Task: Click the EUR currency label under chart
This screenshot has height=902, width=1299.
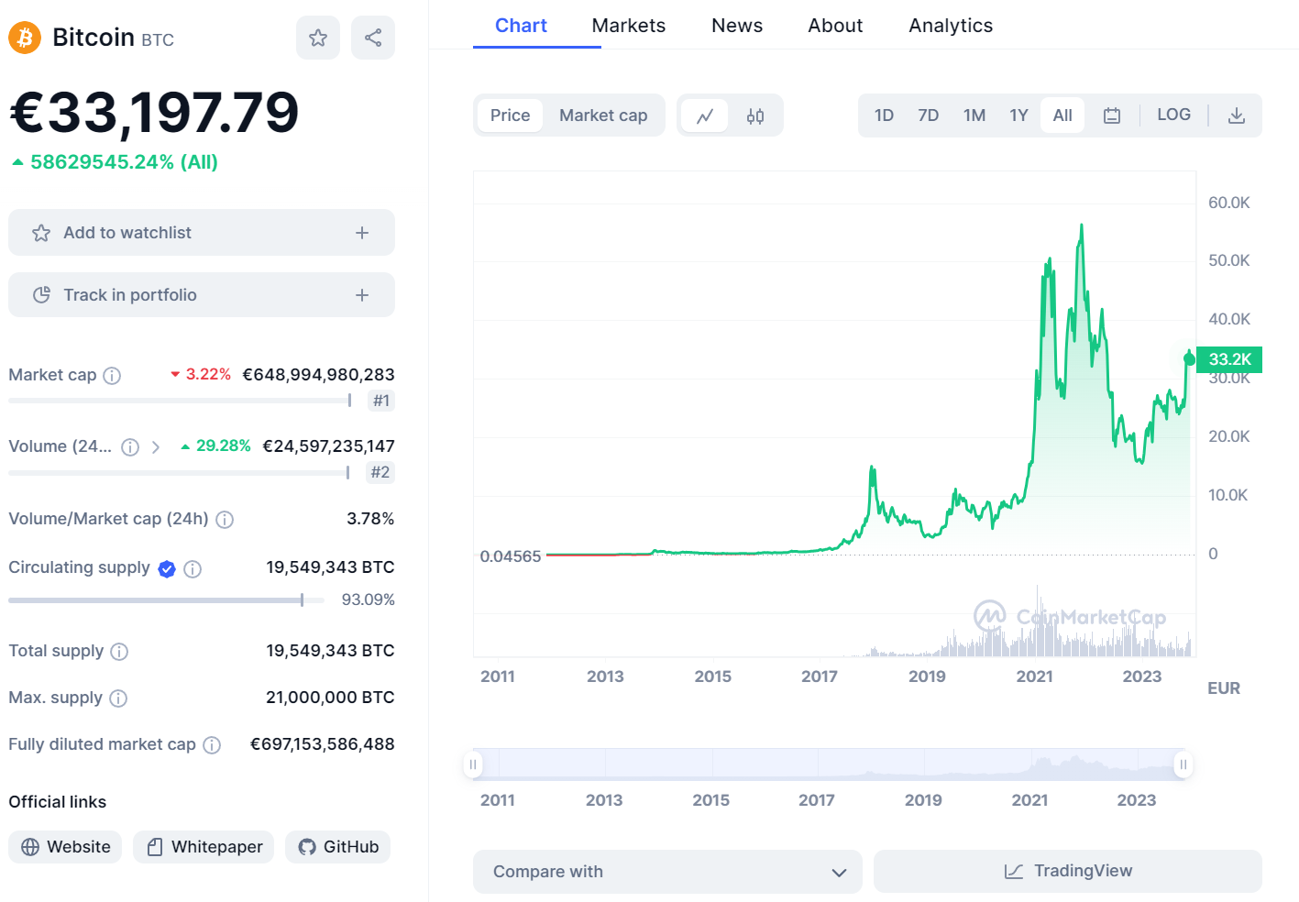Action: [1224, 688]
